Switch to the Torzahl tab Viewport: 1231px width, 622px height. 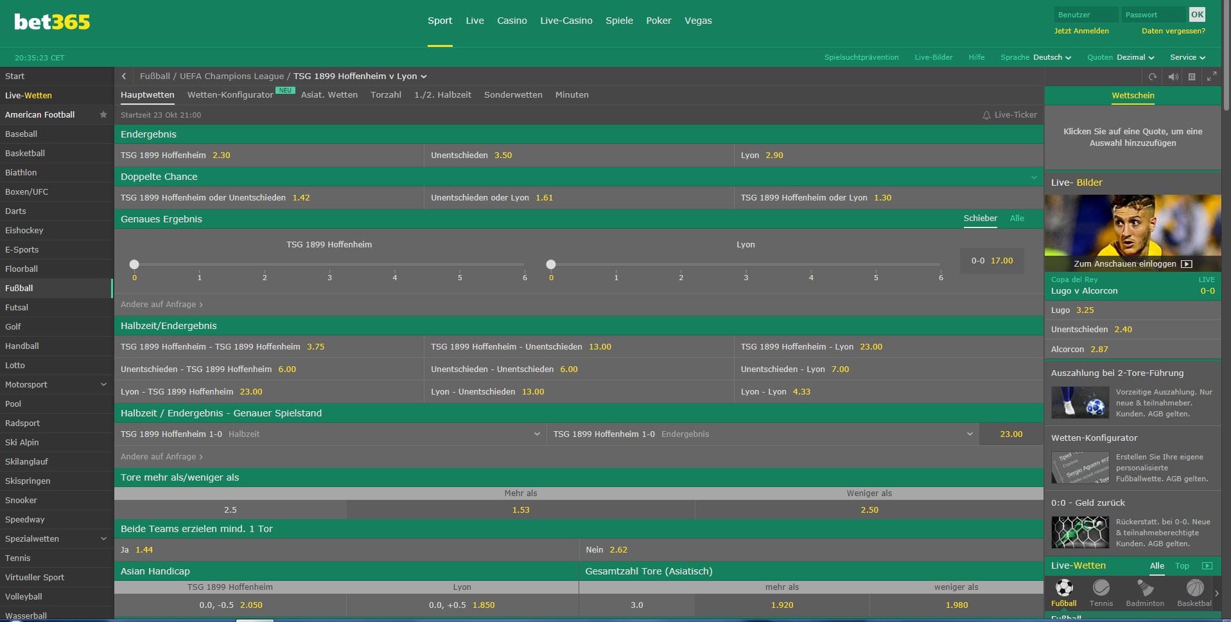(x=385, y=94)
